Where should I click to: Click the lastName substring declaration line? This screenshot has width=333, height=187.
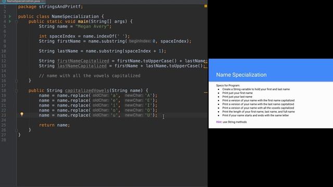click(103, 51)
